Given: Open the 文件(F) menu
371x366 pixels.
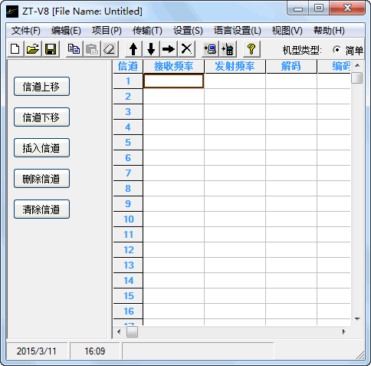Looking at the screenshot, I should pyautogui.click(x=26, y=31).
